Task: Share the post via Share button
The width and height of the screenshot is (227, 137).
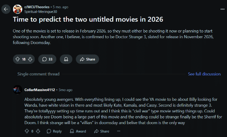Action: coord(88,59)
